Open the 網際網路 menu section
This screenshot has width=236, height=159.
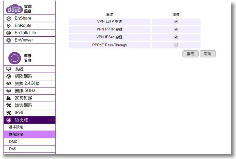tap(29, 76)
